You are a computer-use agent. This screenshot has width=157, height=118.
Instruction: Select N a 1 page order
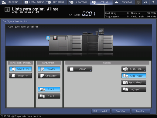pyautogui.click(x=49, y=96)
